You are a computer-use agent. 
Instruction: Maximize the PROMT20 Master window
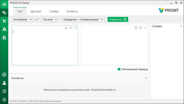(x=176, y=3)
